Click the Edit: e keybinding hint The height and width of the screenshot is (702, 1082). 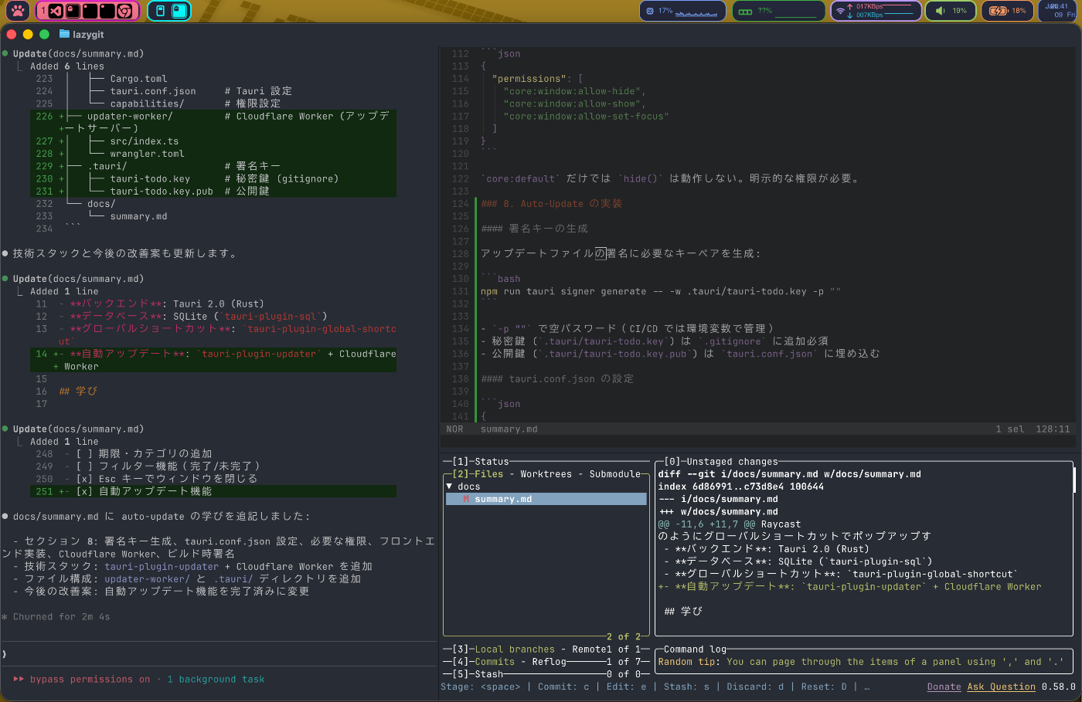point(626,687)
